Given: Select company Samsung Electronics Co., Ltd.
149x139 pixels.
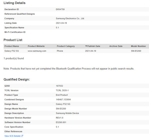Looking at the screenshot, I should tap(70, 18).
